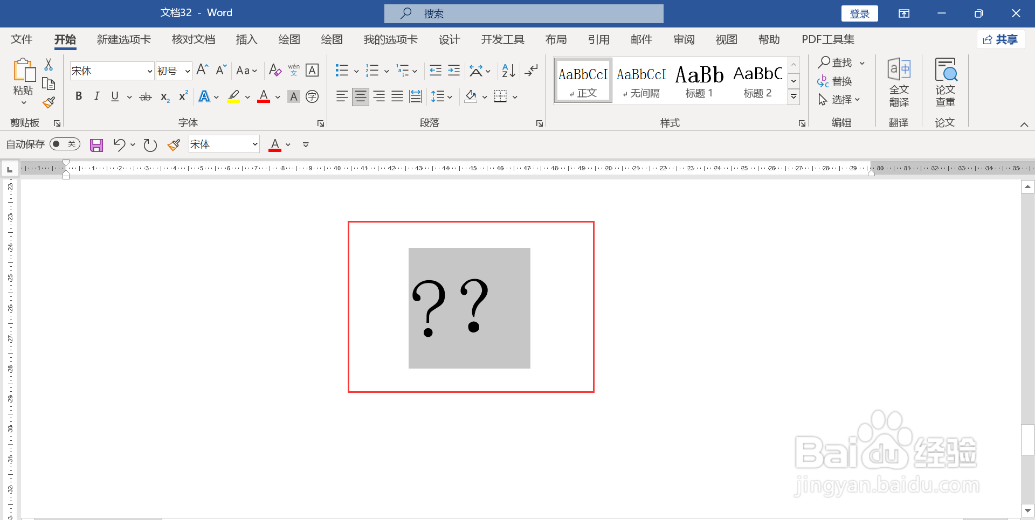This screenshot has width=1035, height=520.
Task: Align text right
Action: coord(379,96)
